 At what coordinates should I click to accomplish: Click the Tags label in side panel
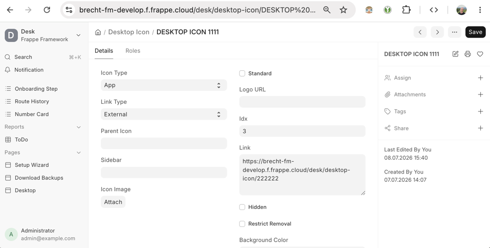(400, 111)
